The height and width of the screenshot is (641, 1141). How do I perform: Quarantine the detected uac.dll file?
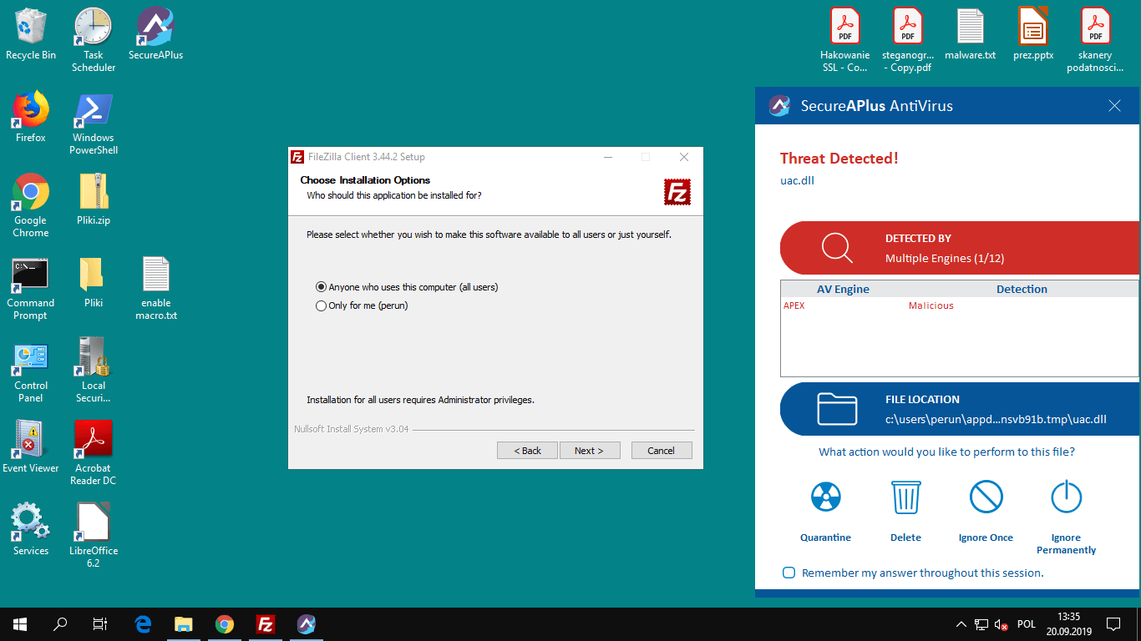[x=826, y=512]
